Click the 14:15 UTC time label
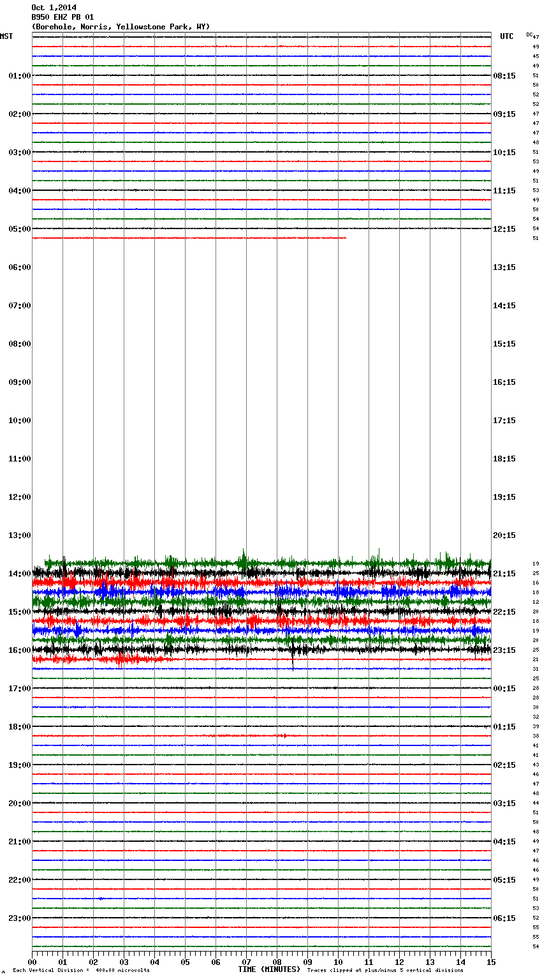 click(504, 306)
